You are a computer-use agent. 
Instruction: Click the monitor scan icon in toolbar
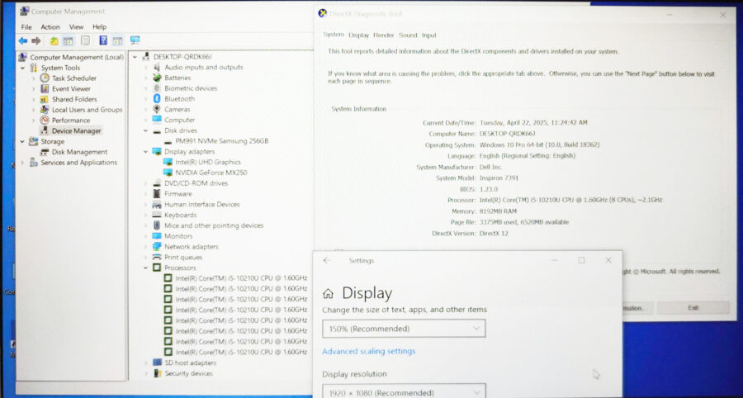tap(135, 40)
